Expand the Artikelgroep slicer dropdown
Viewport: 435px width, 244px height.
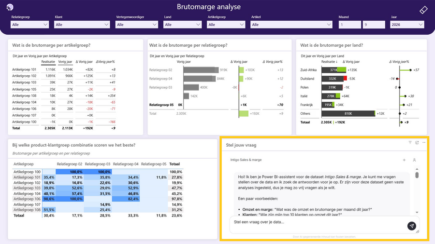click(226, 25)
